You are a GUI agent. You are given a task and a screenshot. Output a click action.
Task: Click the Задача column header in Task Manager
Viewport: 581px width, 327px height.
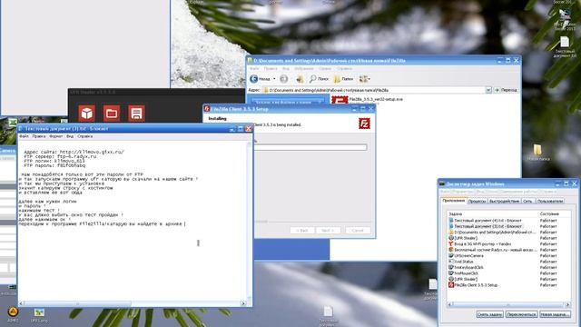[x=493, y=214]
